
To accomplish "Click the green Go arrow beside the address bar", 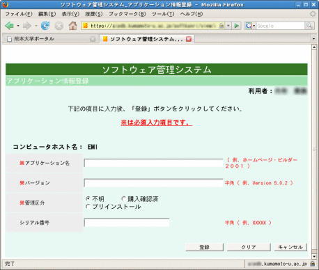I will pos(237,26).
